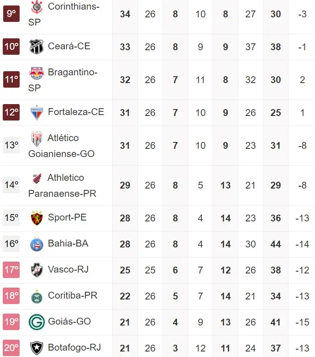Select the Vasco-RJ team name
Image resolution: width=315 pixels, height=357 pixels.
[x=68, y=270]
